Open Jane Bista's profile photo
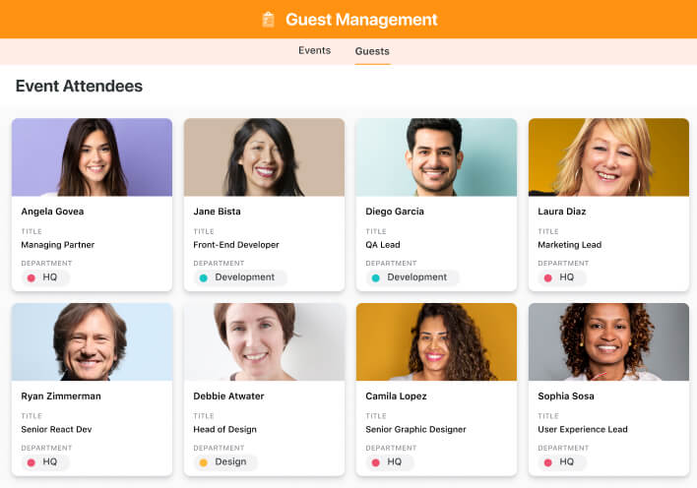 (x=264, y=157)
